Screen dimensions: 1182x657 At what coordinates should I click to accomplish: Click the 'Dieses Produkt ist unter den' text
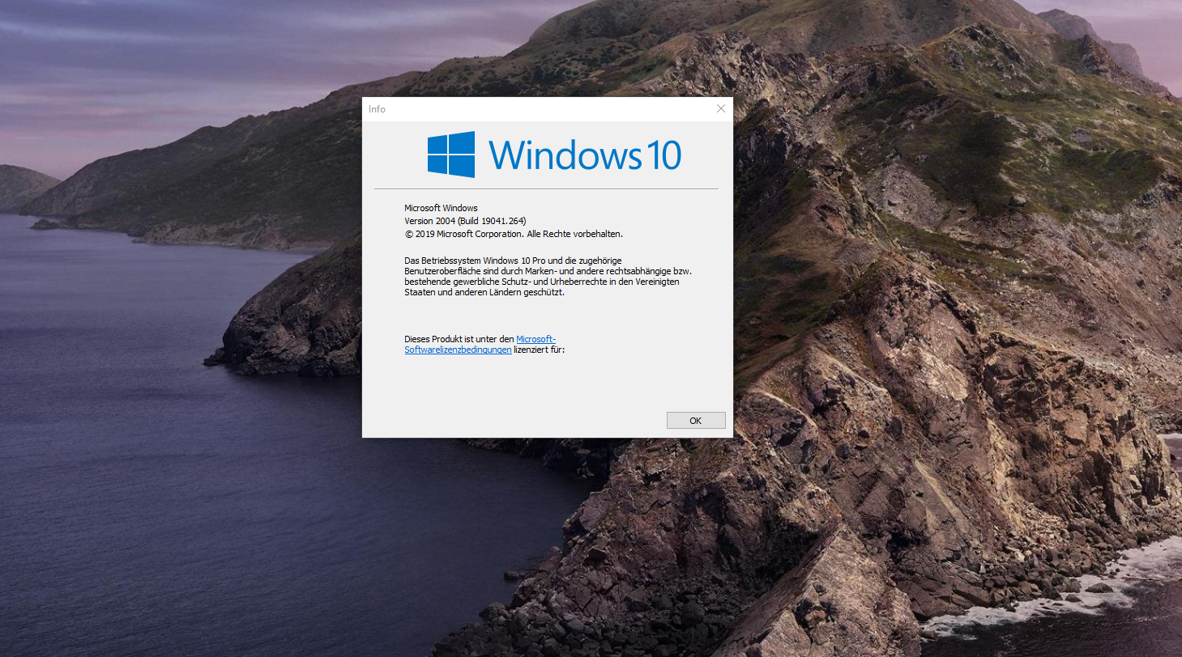[459, 339]
